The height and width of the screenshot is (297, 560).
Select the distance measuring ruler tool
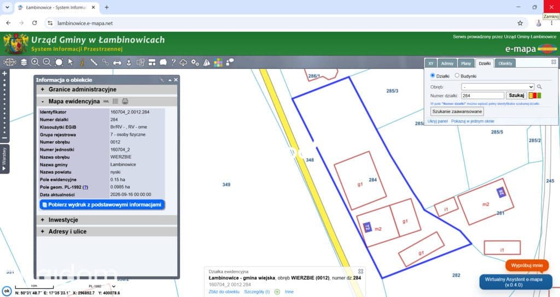point(94,62)
